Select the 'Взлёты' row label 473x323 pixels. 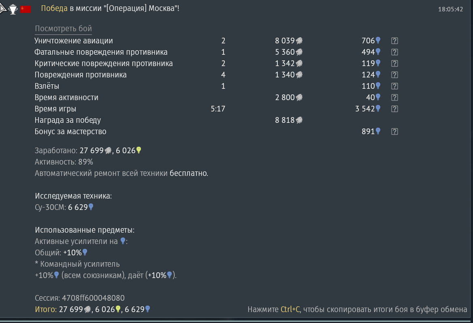[47, 86]
